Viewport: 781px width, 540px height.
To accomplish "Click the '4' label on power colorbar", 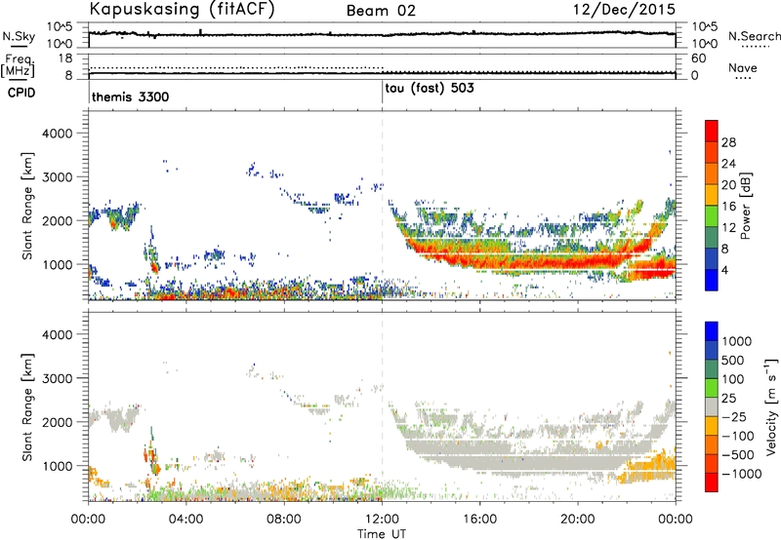I will 725,270.
